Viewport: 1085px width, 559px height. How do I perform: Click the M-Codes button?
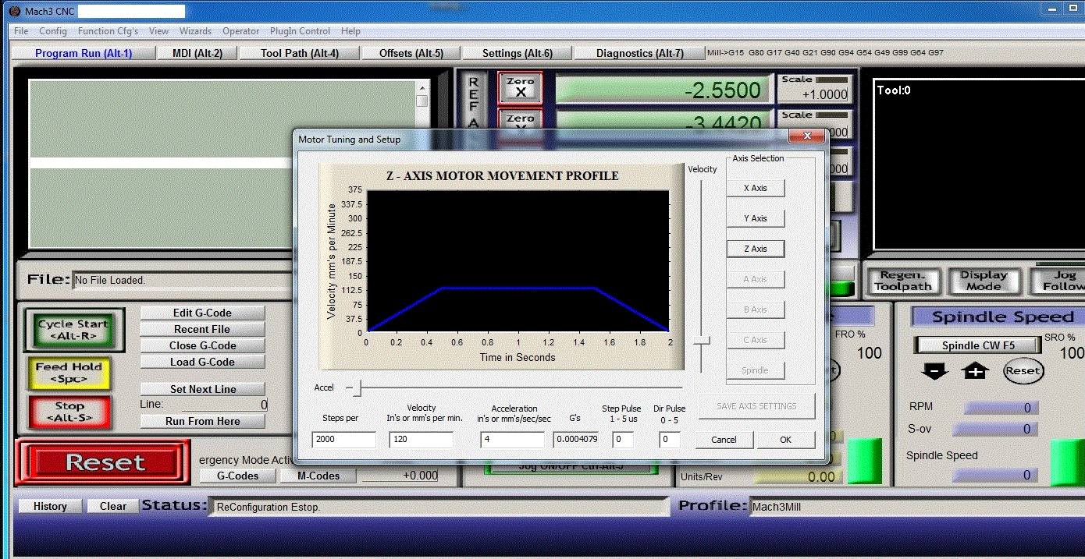tap(318, 476)
